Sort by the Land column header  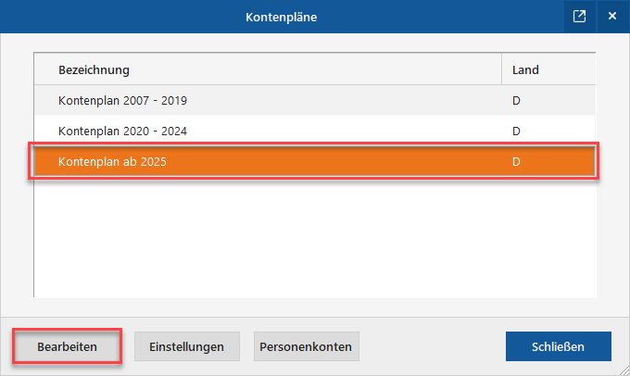[548, 69]
